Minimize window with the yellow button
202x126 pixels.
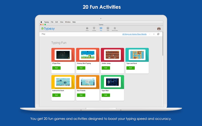pos(43,24)
